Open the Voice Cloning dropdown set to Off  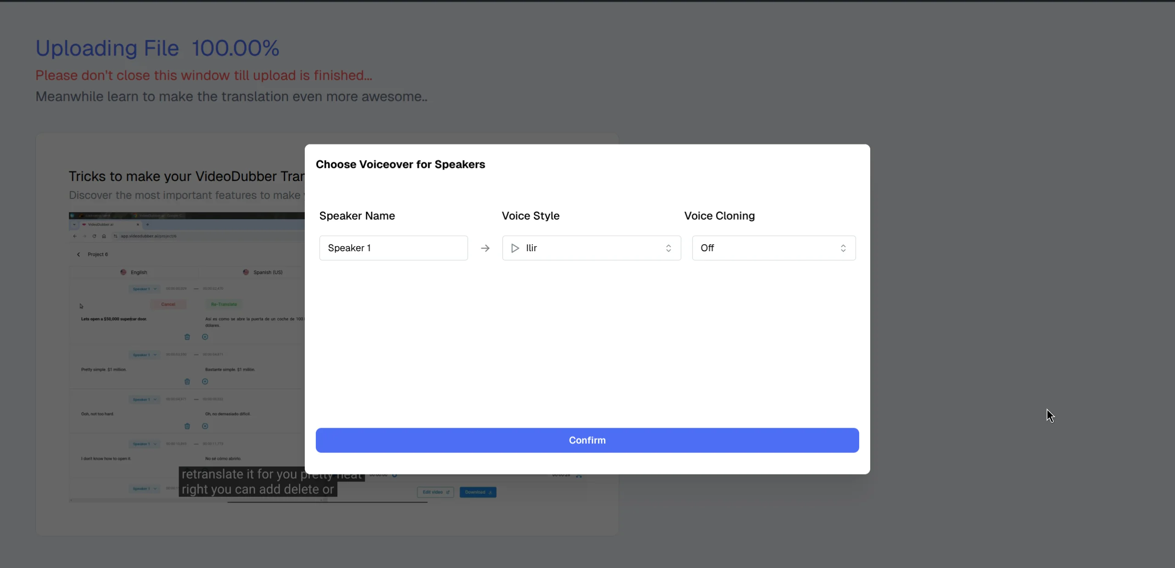pos(773,248)
